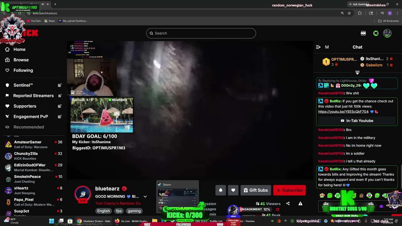Subscribe to bluetearz
This screenshot has width=402, height=226.
[289, 190]
